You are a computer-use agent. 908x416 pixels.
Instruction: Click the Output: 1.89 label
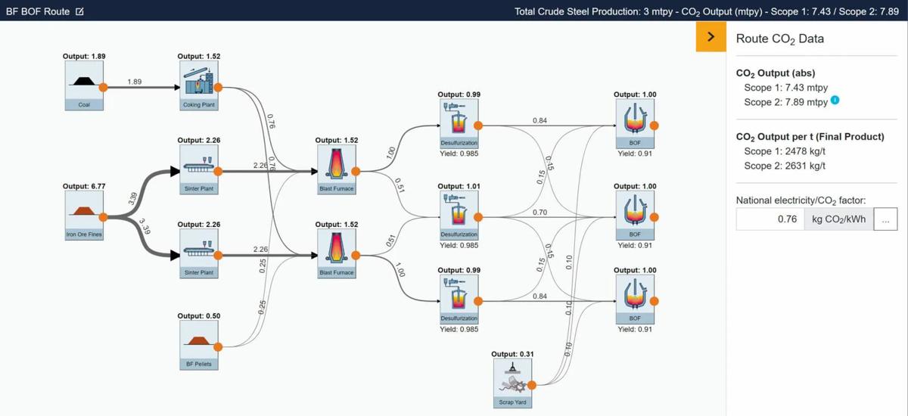tap(84, 56)
